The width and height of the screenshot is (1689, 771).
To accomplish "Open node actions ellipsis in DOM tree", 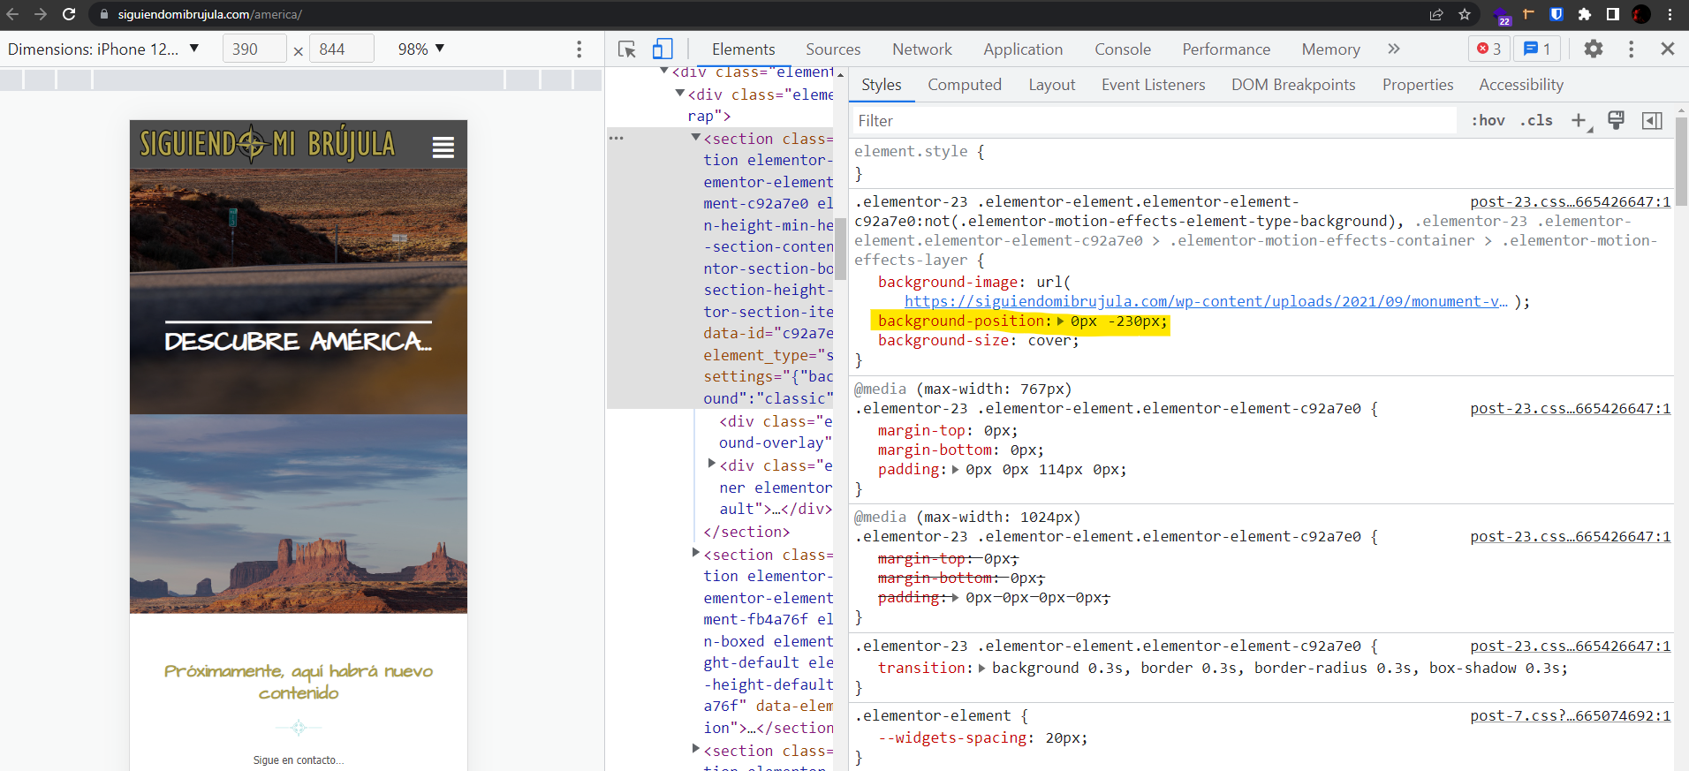I will pyautogui.click(x=617, y=139).
